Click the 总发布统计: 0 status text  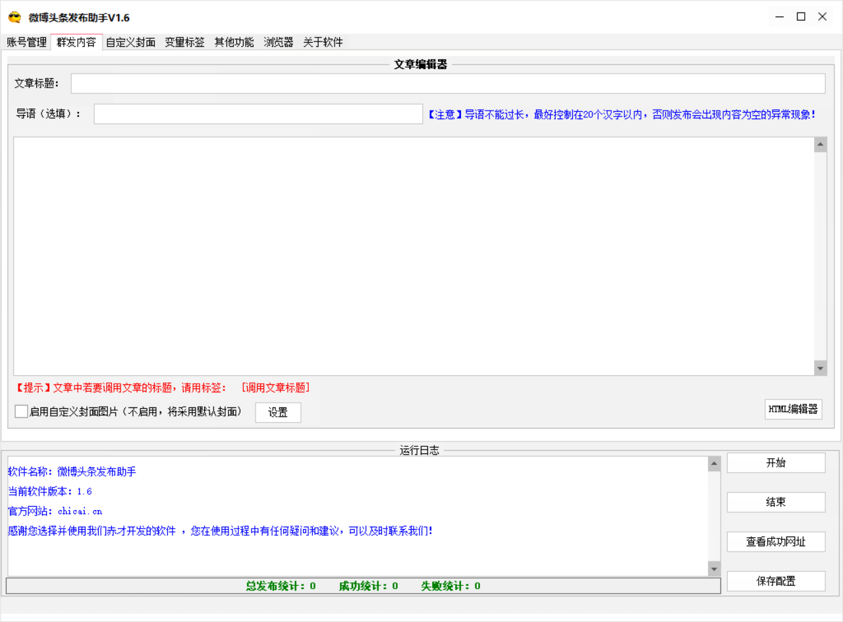click(x=281, y=586)
